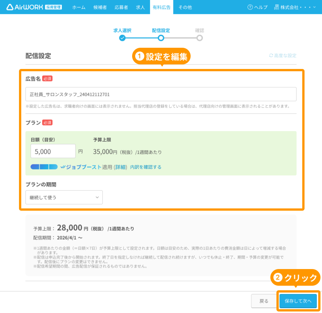Viewport: 322px width, 313px height.
Task: Click the 配信設定 page heading
Action: (38, 56)
